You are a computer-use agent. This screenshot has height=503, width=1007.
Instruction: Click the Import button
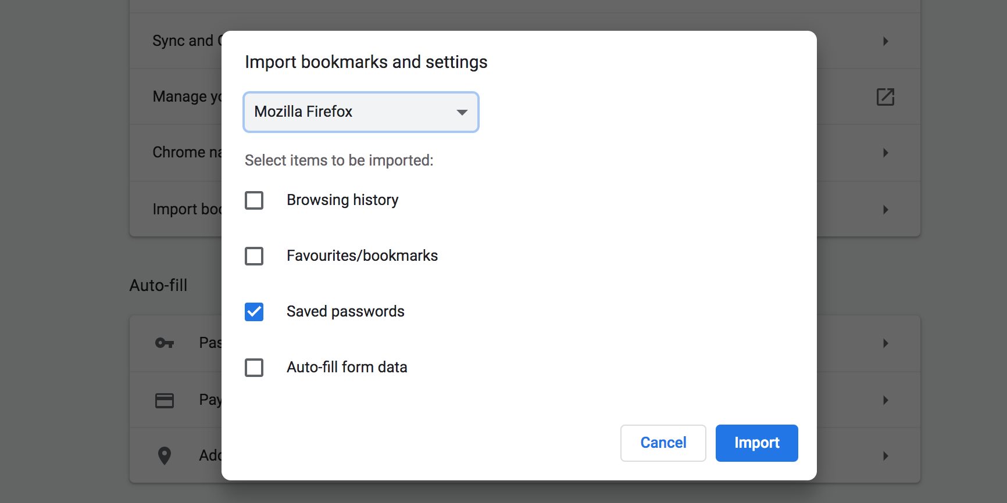coord(756,443)
